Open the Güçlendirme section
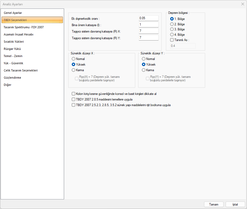This screenshot has width=247, height=209. click(x=13, y=78)
